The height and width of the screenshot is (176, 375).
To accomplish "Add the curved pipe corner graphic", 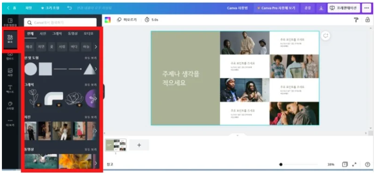I will coord(54,98).
